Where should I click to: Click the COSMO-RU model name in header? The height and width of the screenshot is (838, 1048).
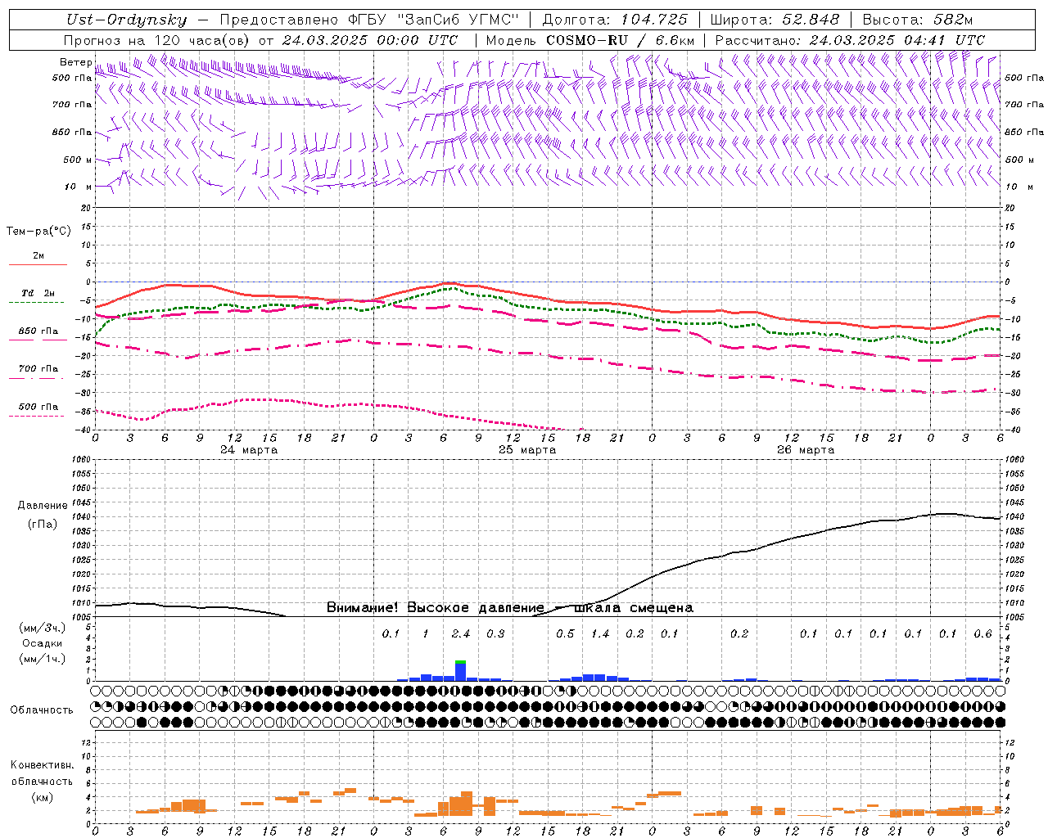click(586, 40)
